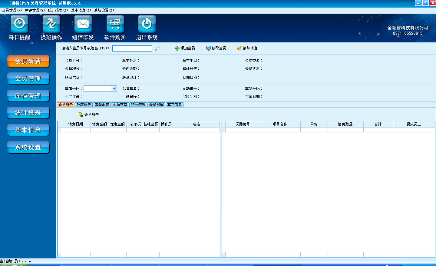Select the 会员充费 tab
436x266 pixels.
click(120, 105)
